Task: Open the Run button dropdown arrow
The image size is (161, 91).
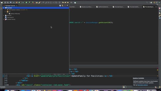Action: (x=28, y=3)
